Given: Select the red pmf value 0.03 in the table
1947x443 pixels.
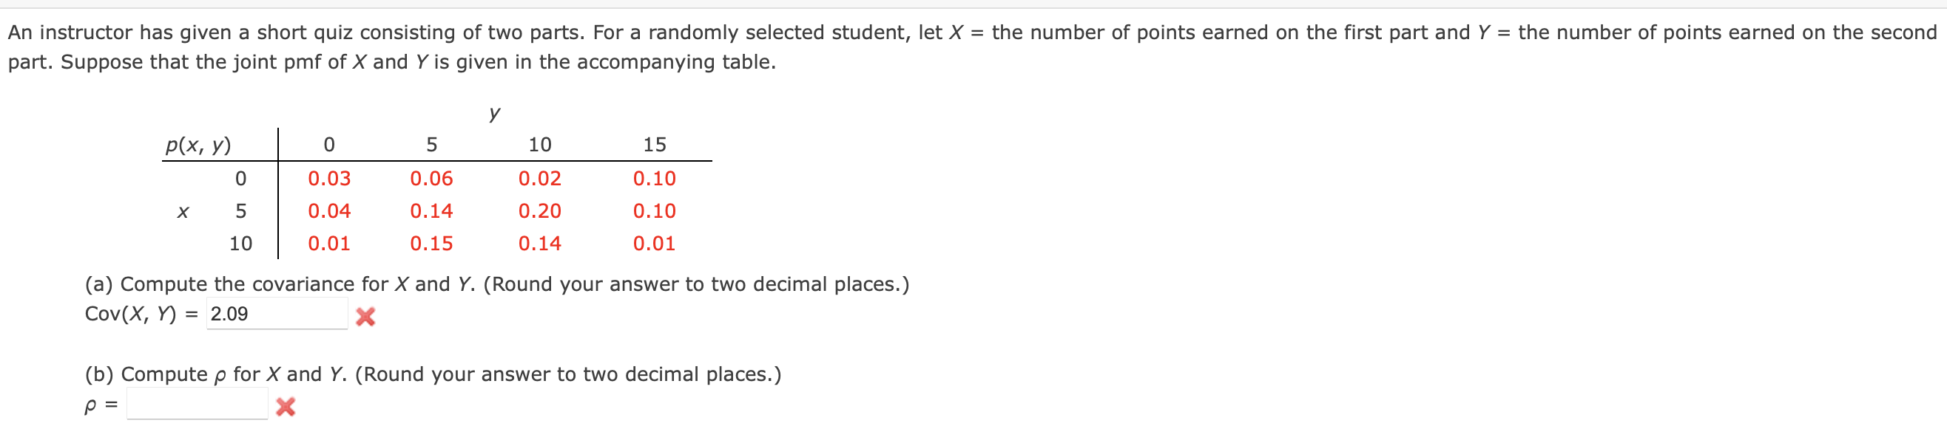Looking at the screenshot, I should [328, 179].
